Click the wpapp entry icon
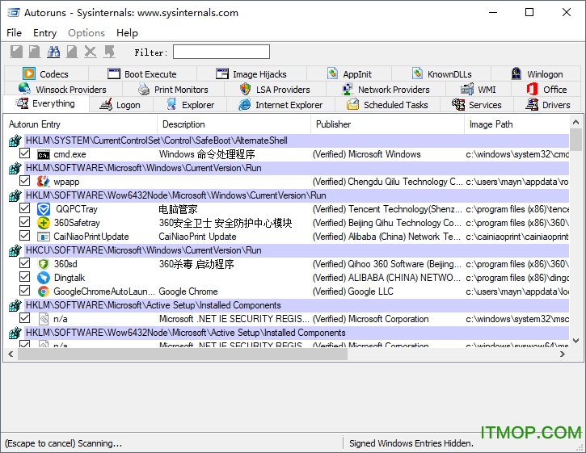This screenshot has height=453, width=586. [44, 182]
